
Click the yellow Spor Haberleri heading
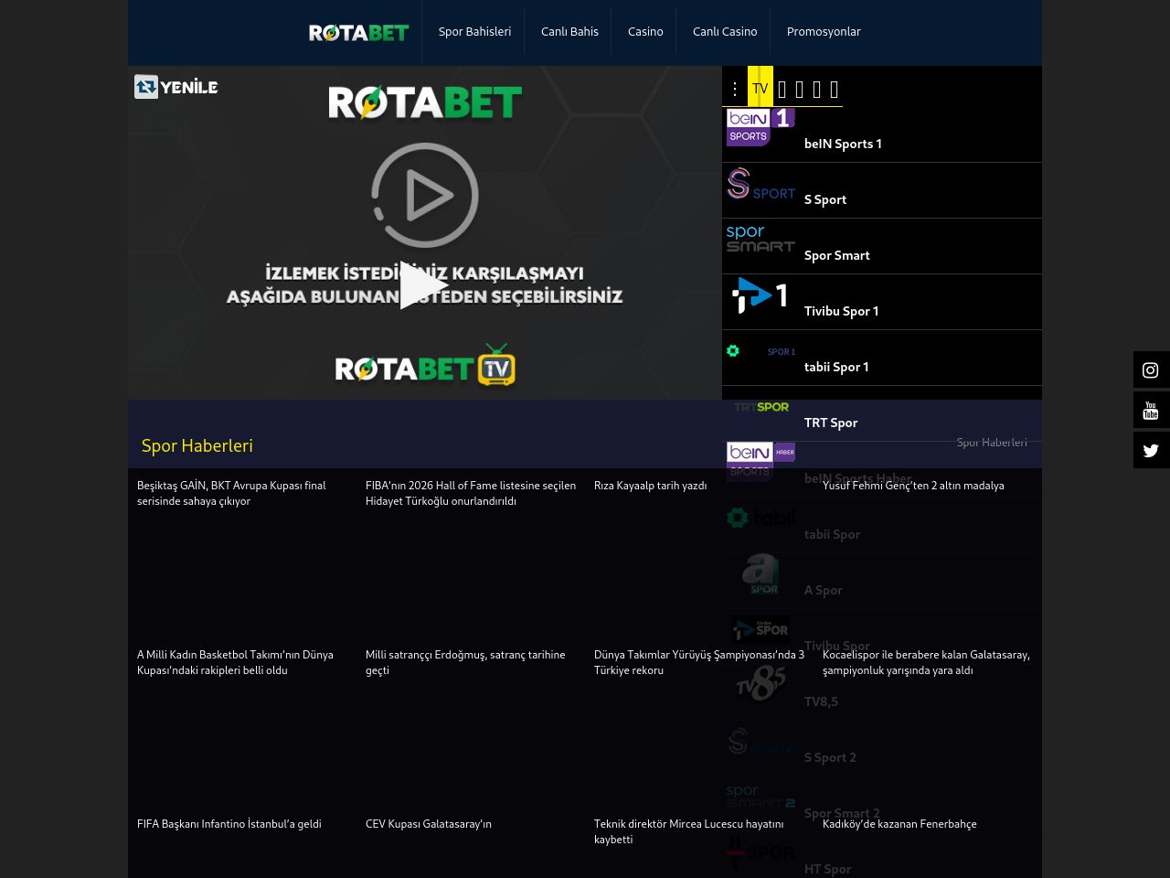197,446
